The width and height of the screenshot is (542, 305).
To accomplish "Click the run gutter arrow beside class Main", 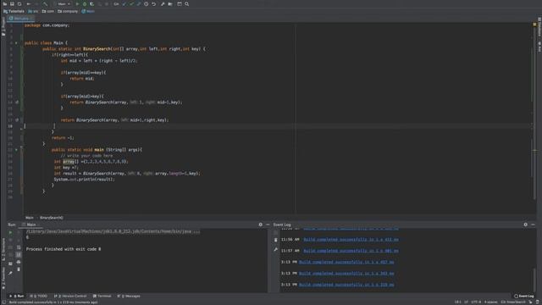I will click(x=16, y=43).
